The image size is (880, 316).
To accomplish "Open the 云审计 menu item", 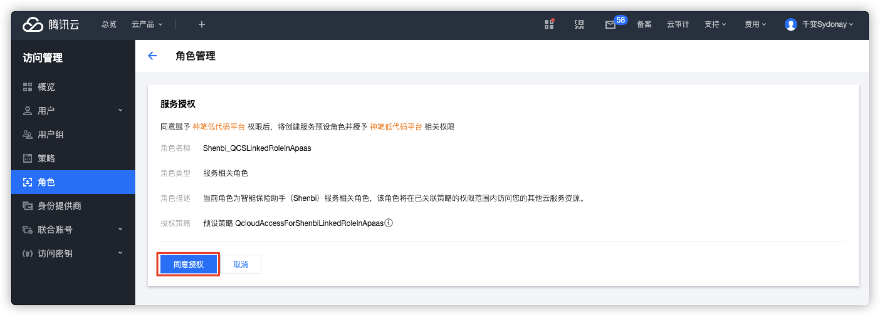I will click(x=678, y=24).
